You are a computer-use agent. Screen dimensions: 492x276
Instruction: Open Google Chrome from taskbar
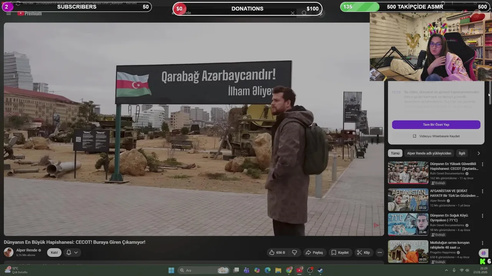[x=289, y=270]
